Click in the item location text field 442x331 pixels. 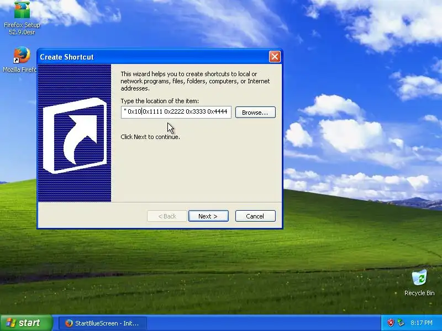tap(176, 112)
